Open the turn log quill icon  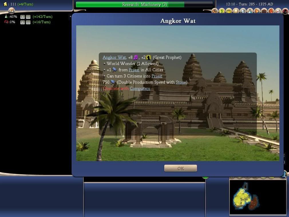pos(11,11)
